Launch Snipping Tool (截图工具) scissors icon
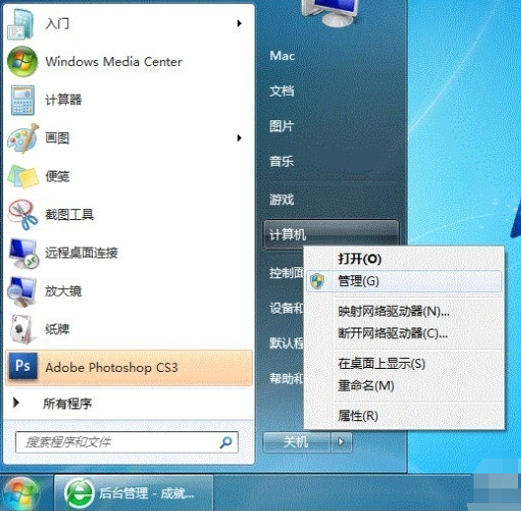522x511 pixels. click(23, 215)
